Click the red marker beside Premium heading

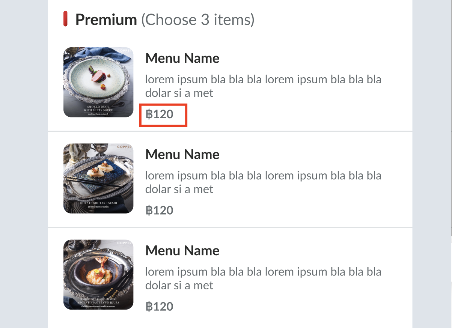pos(65,19)
